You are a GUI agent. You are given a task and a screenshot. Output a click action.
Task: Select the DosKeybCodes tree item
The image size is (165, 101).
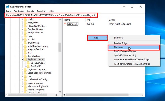pyautogui.click(x=38, y=63)
